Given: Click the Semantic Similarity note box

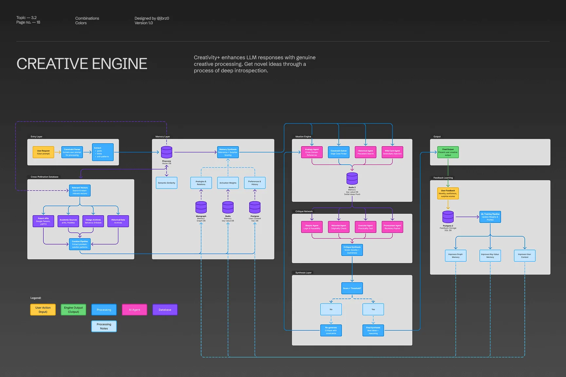Looking at the screenshot, I should [x=166, y=183].
